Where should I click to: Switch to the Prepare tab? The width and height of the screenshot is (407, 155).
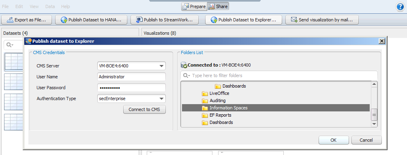(x=194, y=6)
